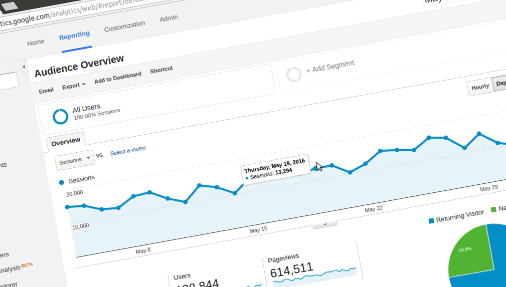Image resolution: width=506 pixels, height=287 pixels.
Task: Click the first data point on the chart
Action: click(x=67, y=207)
